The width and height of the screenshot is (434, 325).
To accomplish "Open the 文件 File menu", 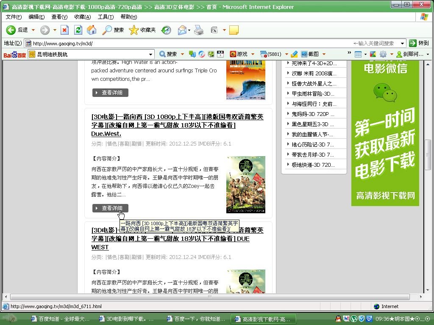I will click(13, 17).
